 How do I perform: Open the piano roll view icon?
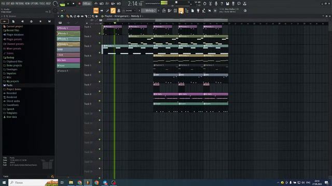click(x=170, y=10)
